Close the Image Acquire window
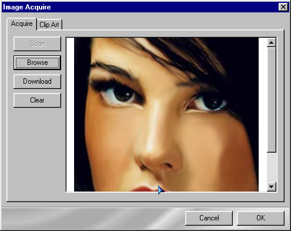The height and width of the screenshot is (231, 291). [283, 7]
